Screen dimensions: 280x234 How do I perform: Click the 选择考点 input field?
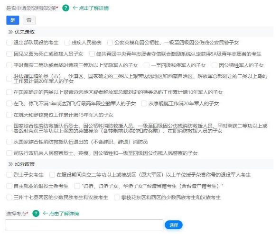tap(84, 225)
